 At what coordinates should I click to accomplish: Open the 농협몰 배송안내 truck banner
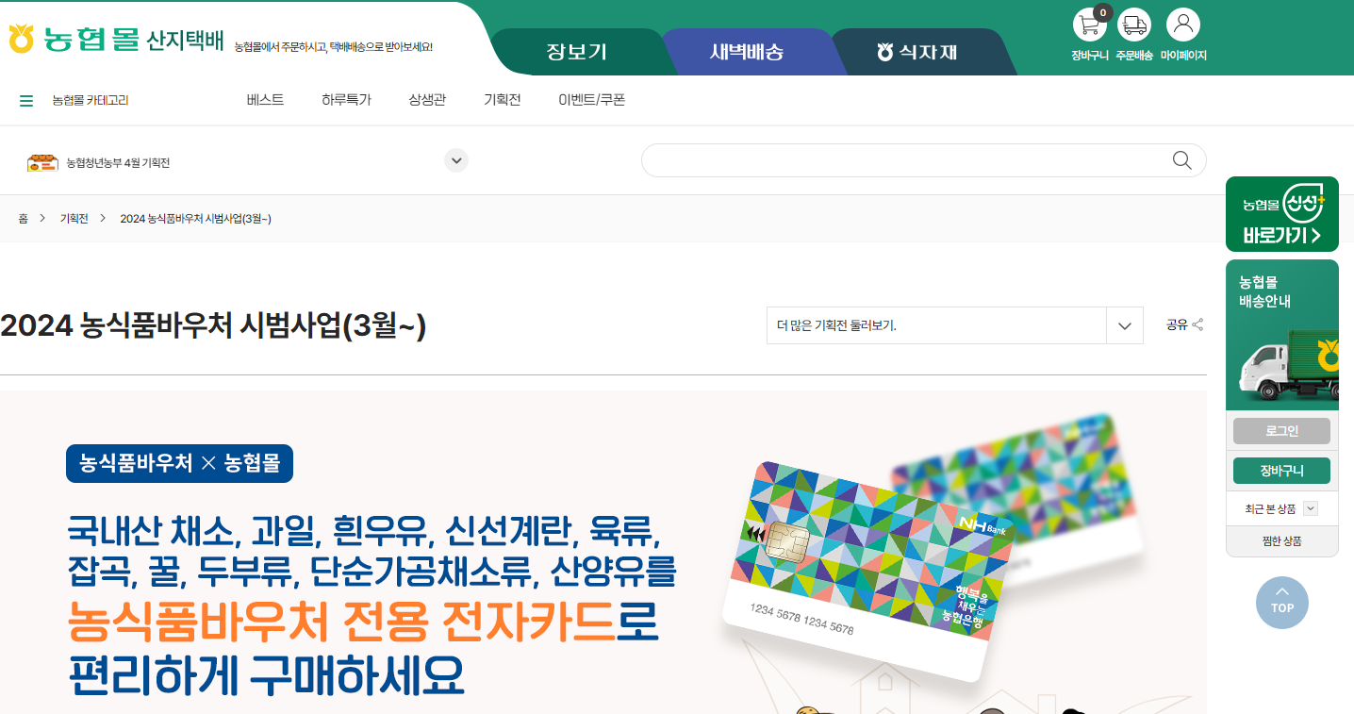coord(1282,335)
